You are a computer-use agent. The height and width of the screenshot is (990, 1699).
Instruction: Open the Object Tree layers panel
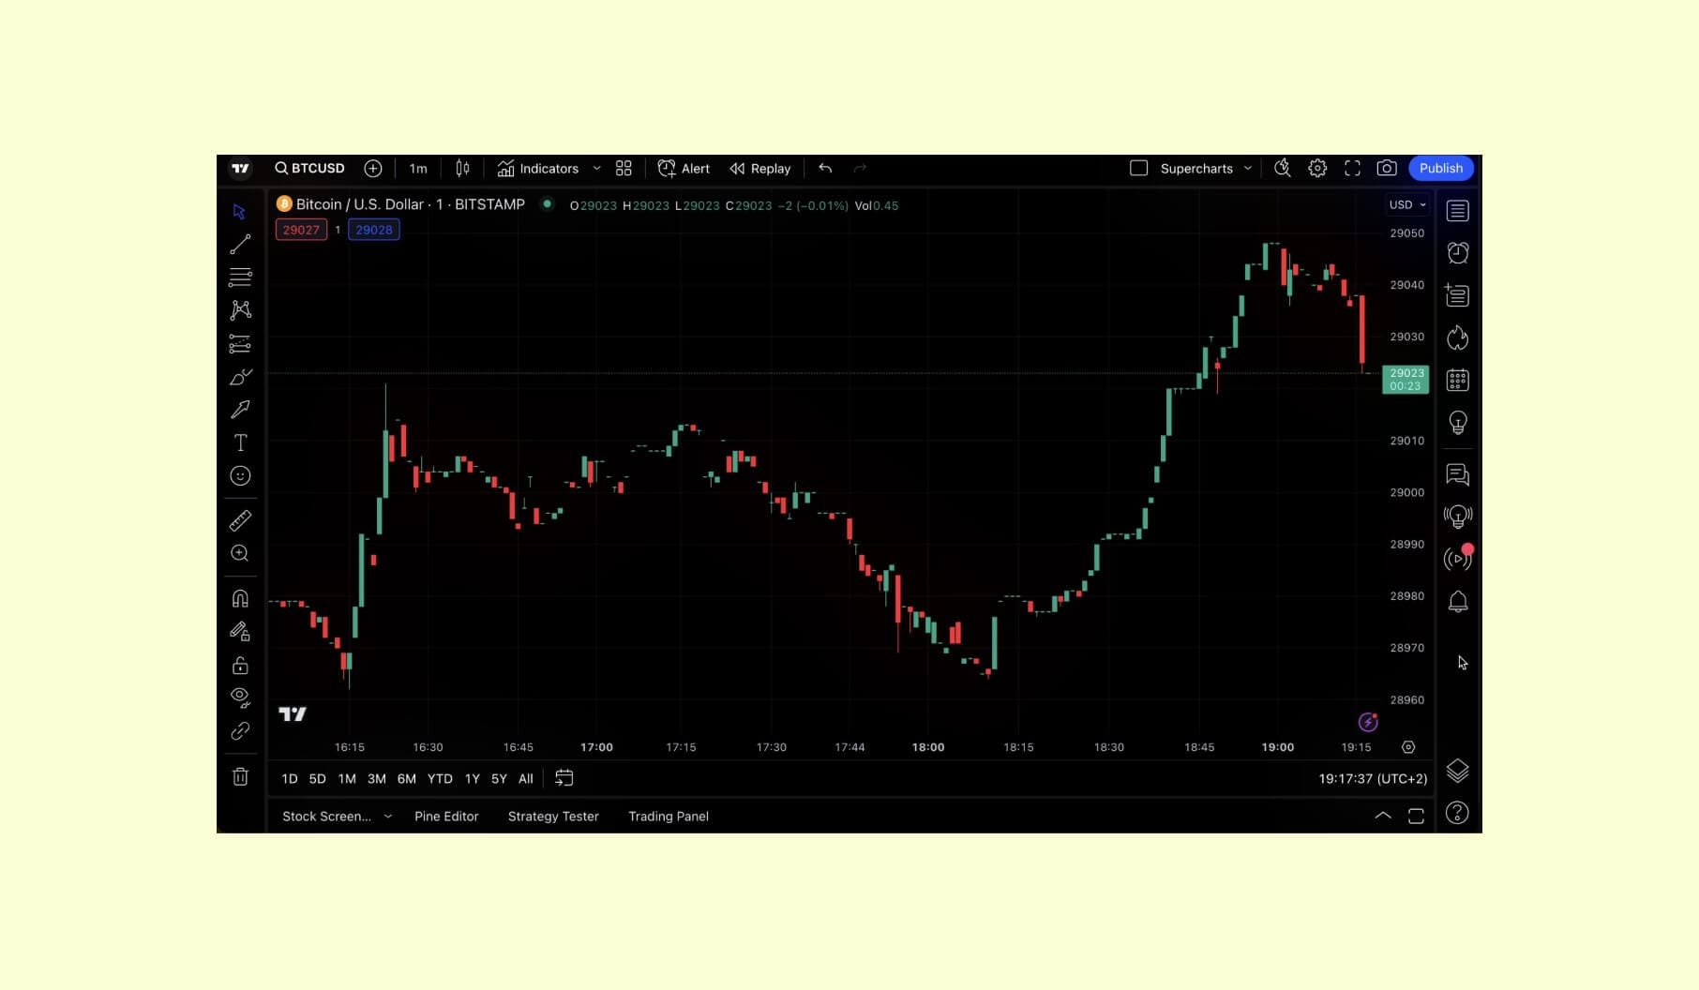(1457, 771)
